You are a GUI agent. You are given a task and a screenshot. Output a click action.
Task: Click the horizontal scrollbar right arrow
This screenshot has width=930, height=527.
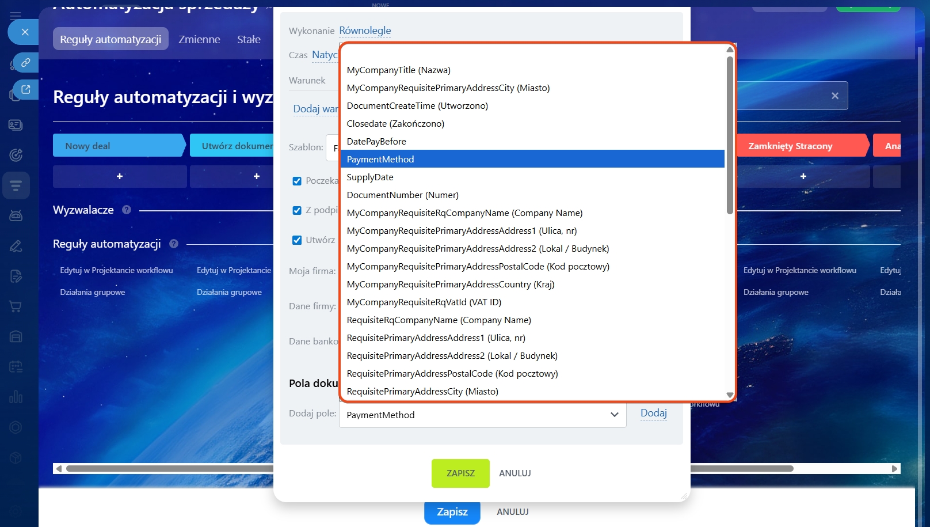coord(895,469)
